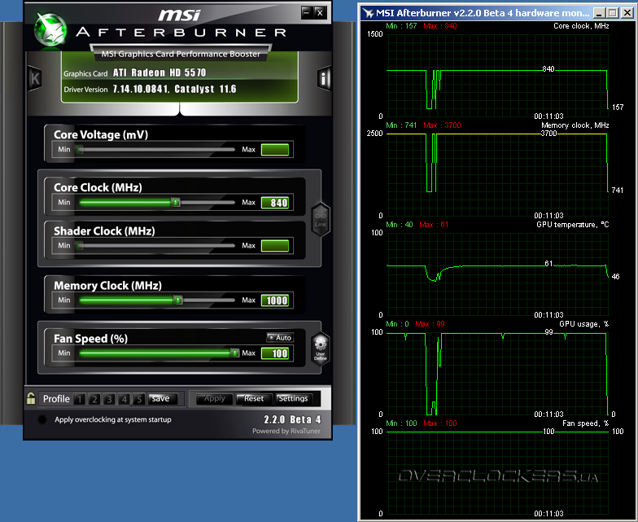
Task: Click the Memory Clock slider handle
Action: (x=177, y=300)
